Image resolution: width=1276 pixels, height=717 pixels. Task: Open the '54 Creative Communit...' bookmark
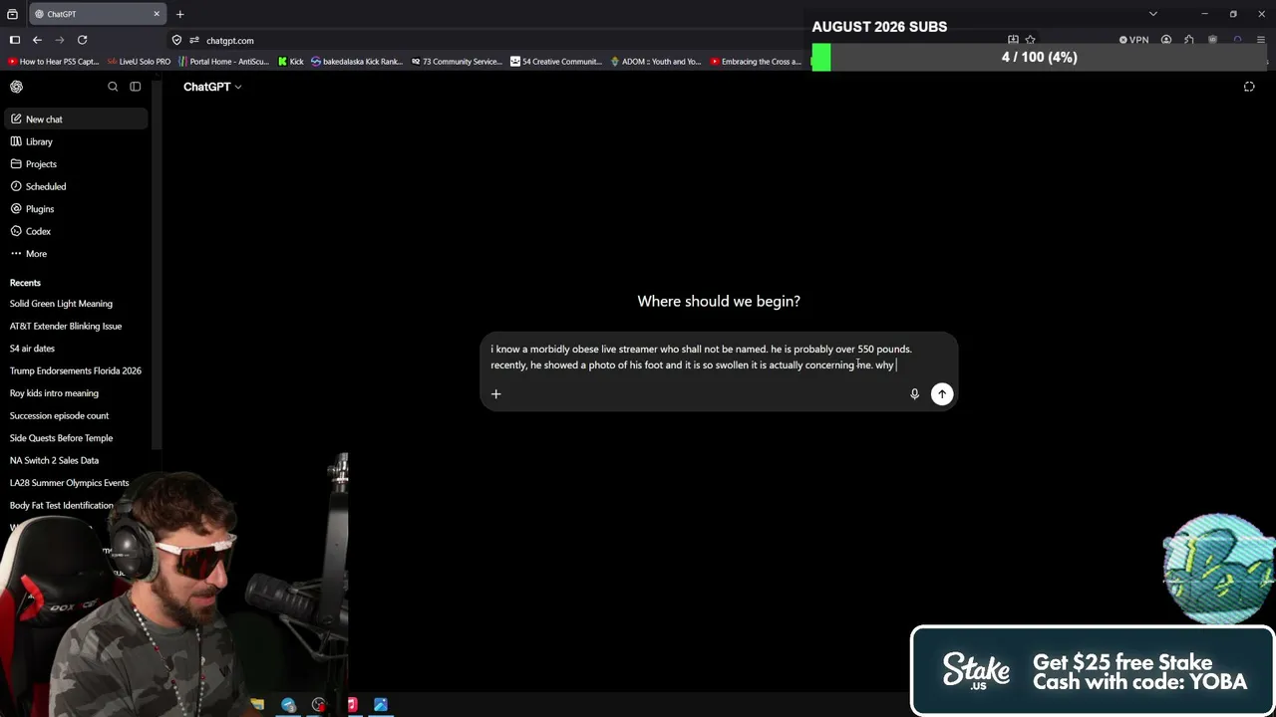click(556, 62)
